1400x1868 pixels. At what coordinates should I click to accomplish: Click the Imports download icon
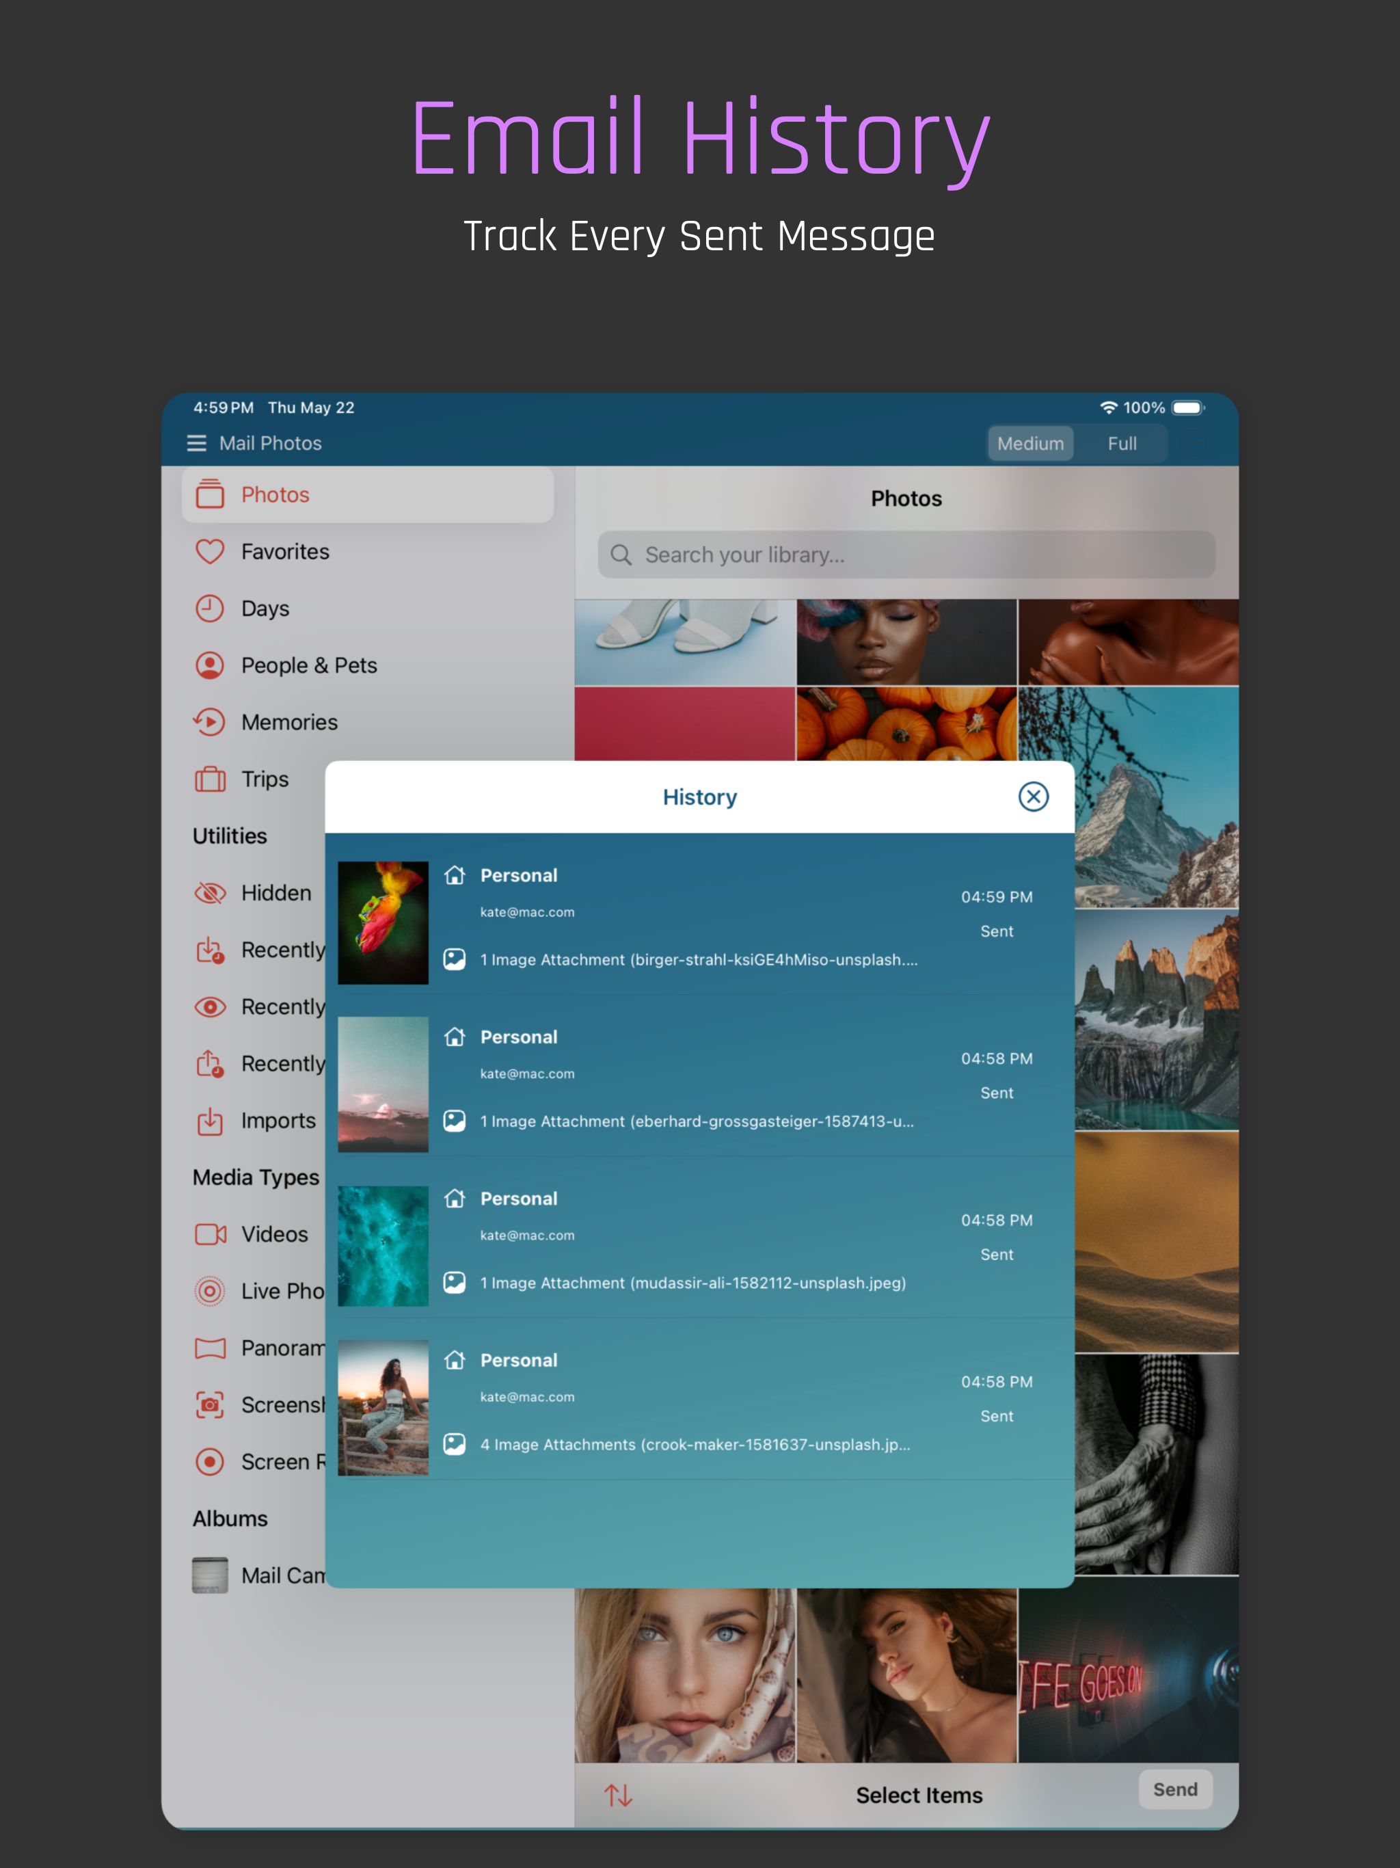coord(211,1121)
